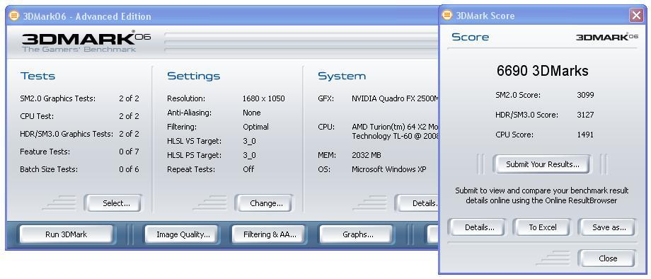Click Batch Size Tests count 0 of 6
Image resolution: width=651 pixels, height=279 pixels.
pyautogui.click(x=129, y=169)
